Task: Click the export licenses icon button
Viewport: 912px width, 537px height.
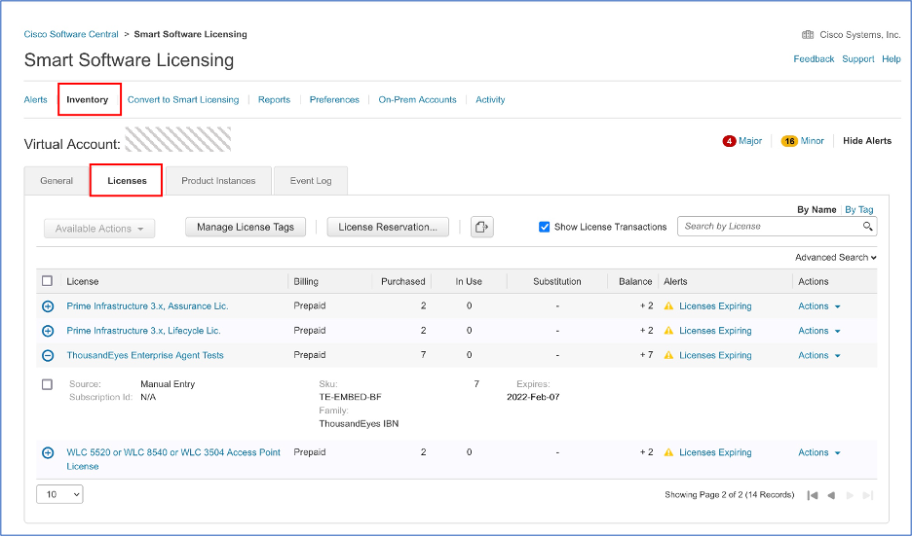Action: click(x=482, y=227)
